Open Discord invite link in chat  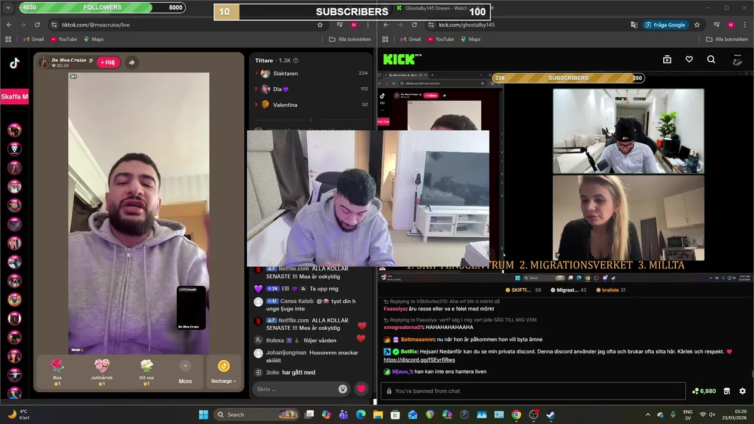tap(419, 360)
